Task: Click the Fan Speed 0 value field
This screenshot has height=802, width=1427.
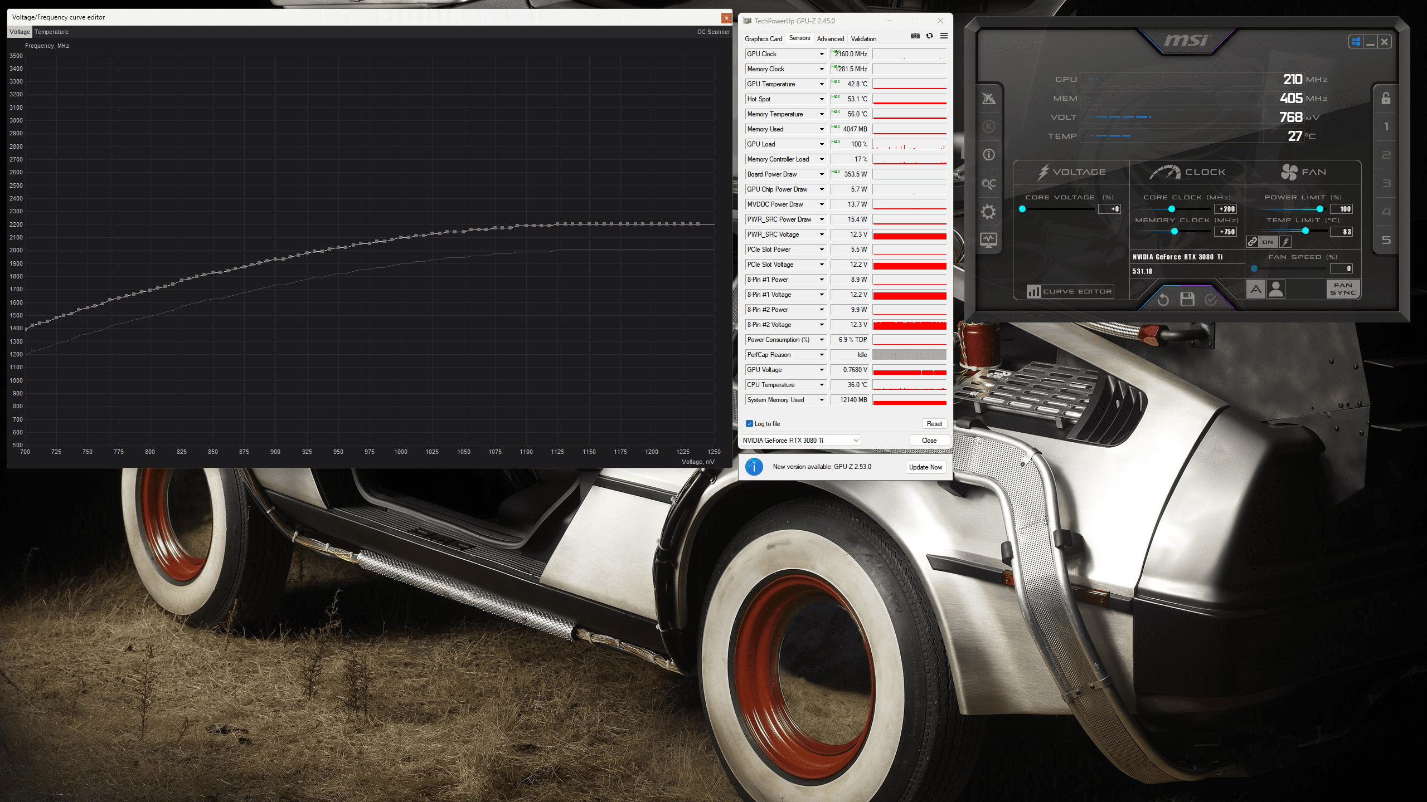Action: pyautogui.click(x=1341, y=268)
